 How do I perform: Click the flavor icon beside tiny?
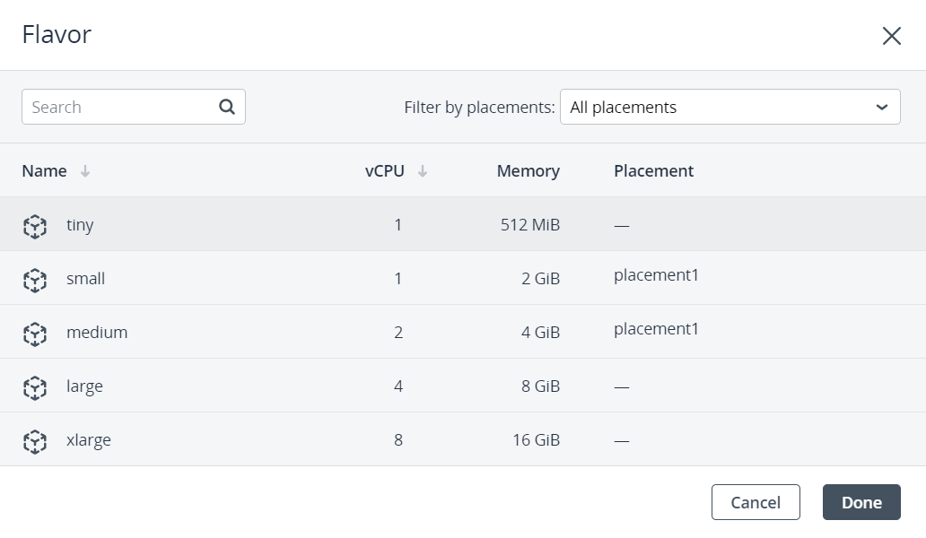pyautogui.click(x=34, y=226)
